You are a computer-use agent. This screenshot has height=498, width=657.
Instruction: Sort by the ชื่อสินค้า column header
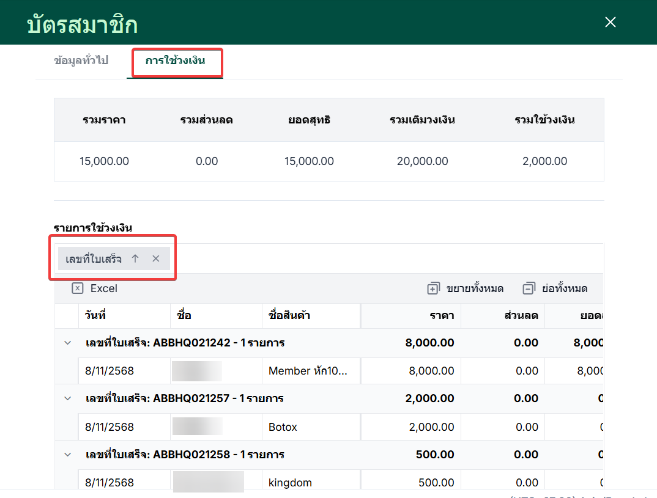311,315
